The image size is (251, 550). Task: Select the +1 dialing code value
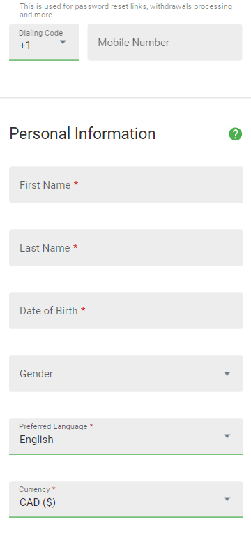click(x=25, y=45)
